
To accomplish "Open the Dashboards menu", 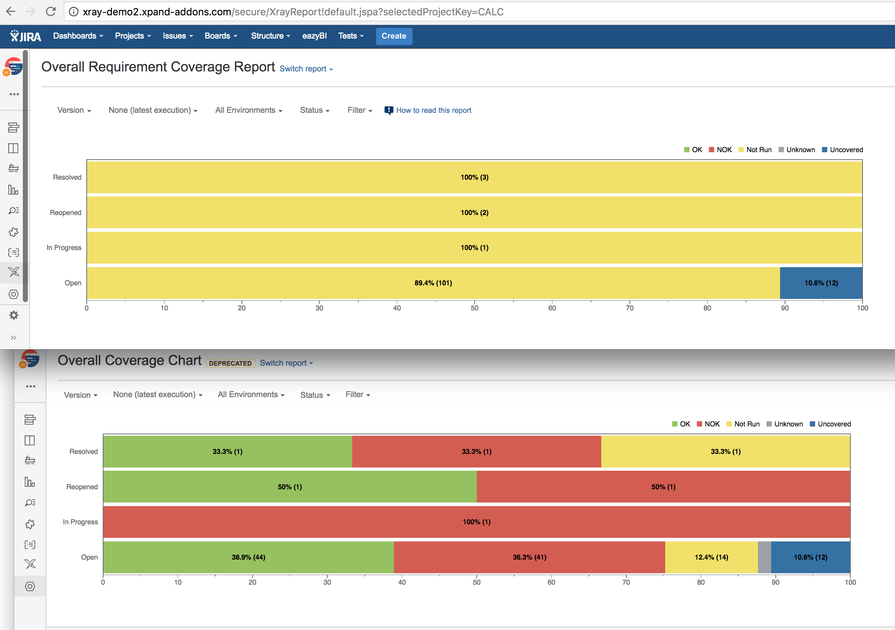I will [x=77, y=36].
